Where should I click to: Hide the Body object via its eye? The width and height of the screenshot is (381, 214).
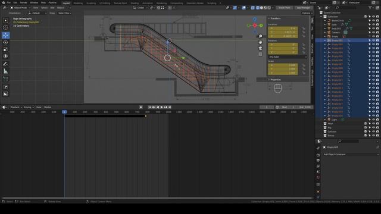point(373,24)
